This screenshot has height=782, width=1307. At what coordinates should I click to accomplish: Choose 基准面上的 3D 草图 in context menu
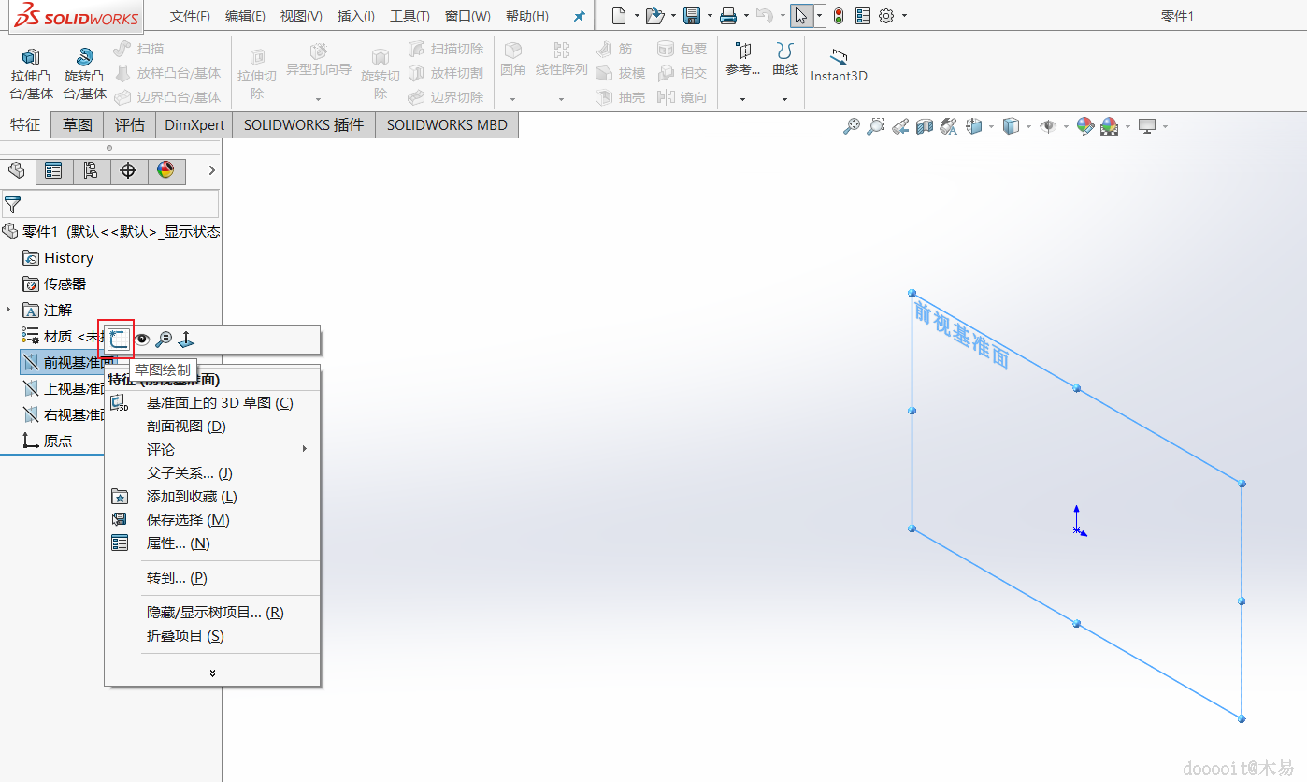[x=213, y=403]
